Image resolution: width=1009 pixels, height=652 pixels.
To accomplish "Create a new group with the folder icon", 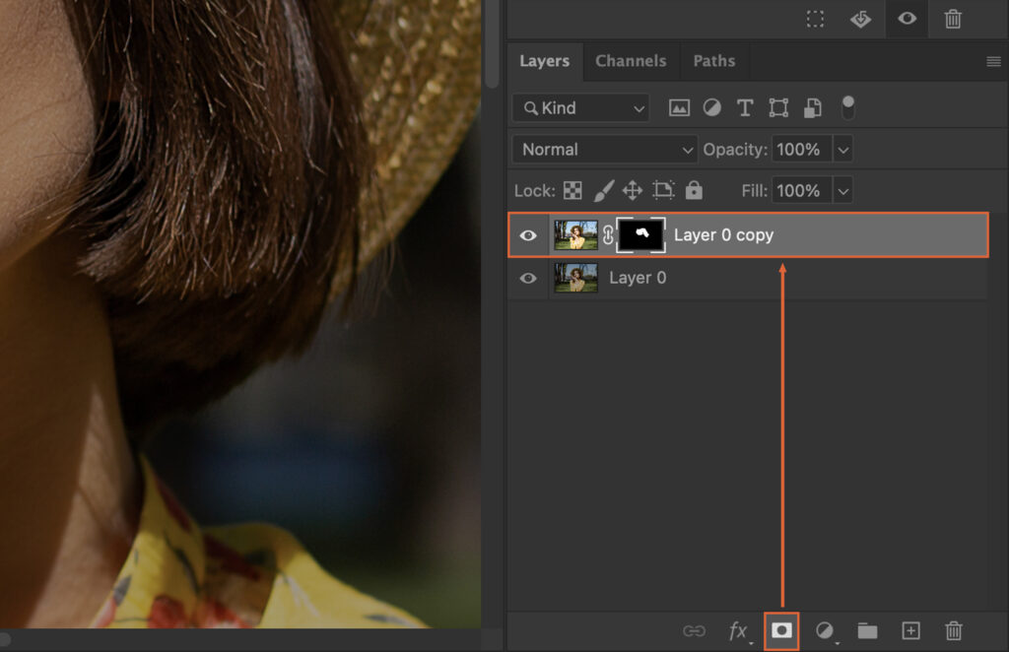I will [867, 631].
